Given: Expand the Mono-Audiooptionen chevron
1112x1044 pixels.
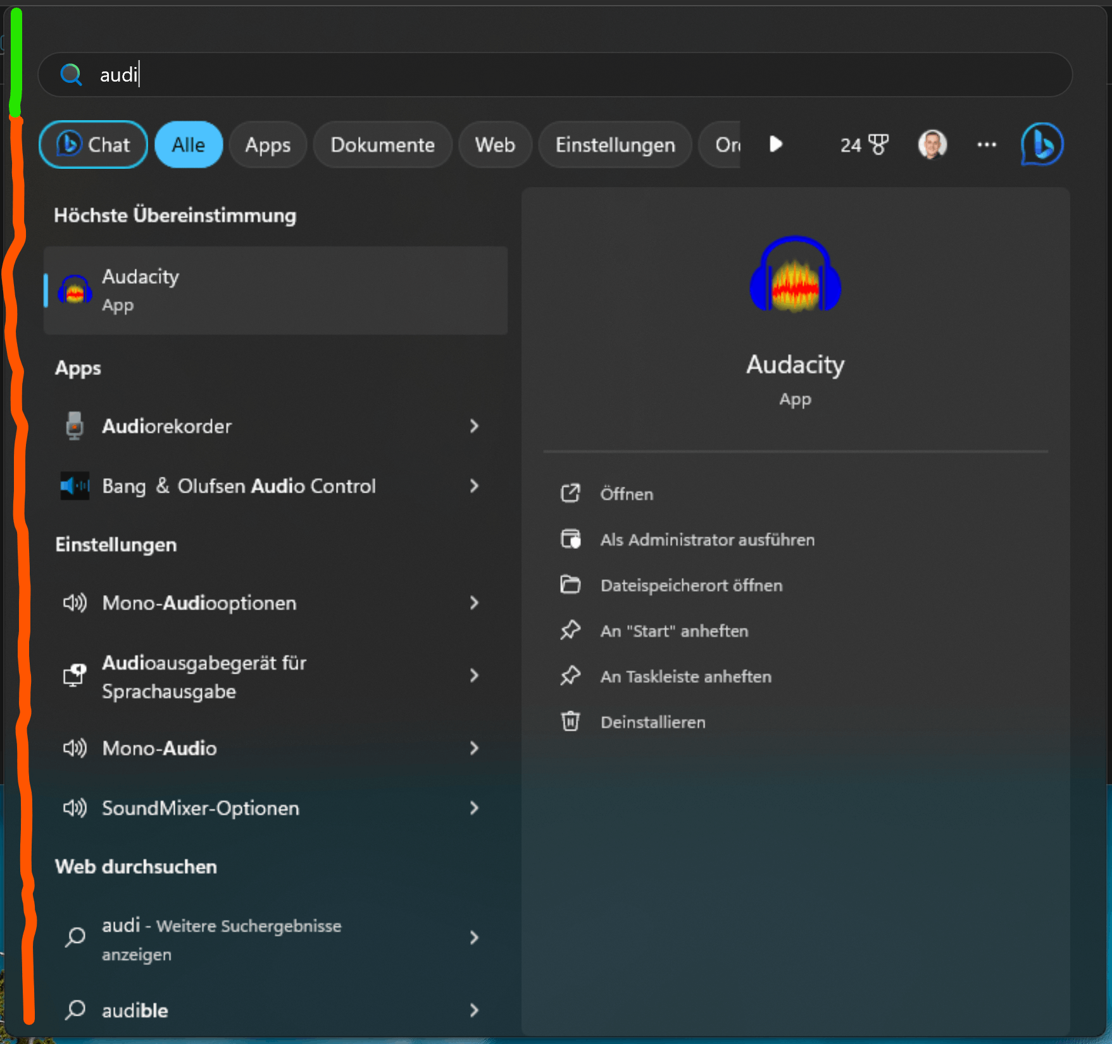Looking at the screenshot, I should pyautogui.click(x=475, y=603).
